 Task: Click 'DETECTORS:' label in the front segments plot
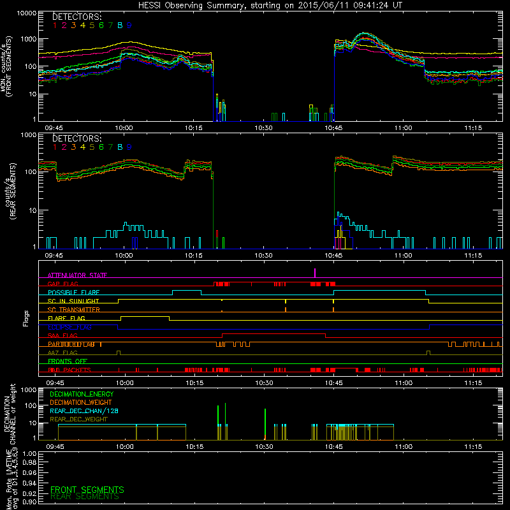[76, 17]
